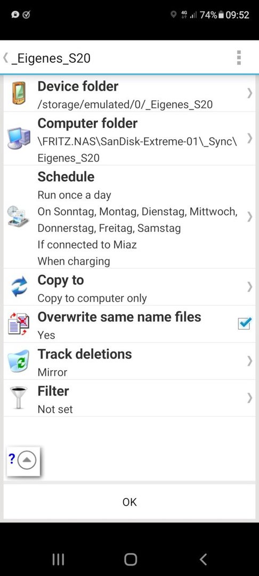Uncheck Overwrite same name files checkbox
The height and width of the screenshot is (576, 259).
click(x=244, y=323)
